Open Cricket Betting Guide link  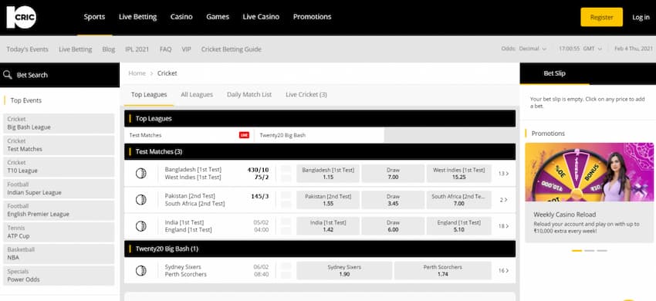(x=232, y=49)
